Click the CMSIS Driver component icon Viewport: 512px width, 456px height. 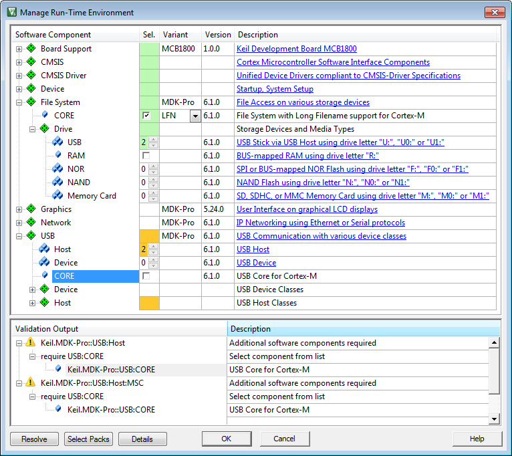tap(31, 76)
